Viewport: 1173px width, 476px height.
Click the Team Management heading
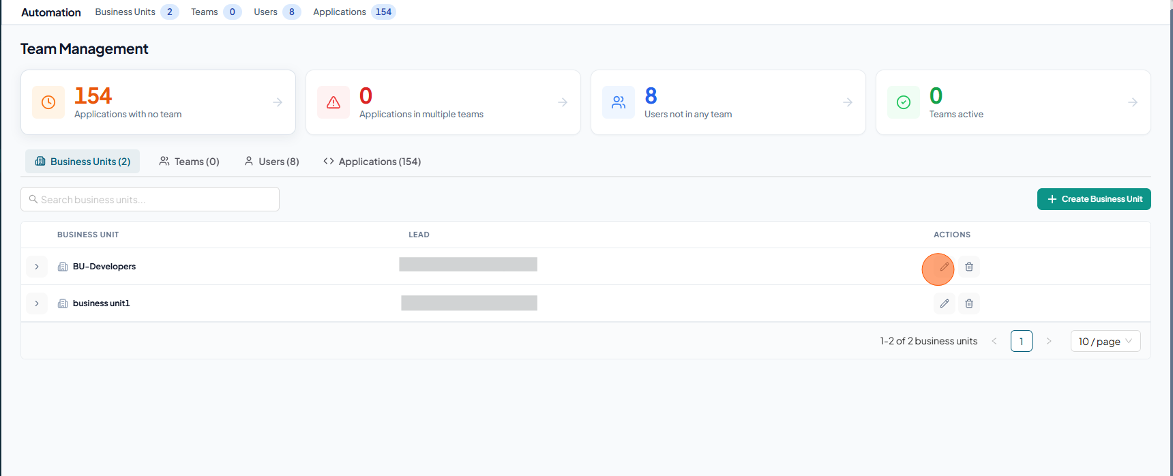(85, 49)
